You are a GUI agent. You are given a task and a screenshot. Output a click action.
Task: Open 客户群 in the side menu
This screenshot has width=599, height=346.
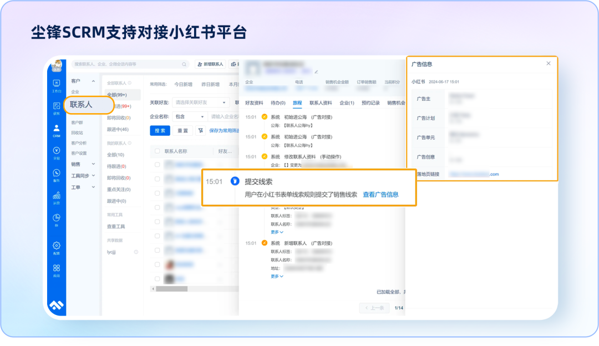(77, 123)
